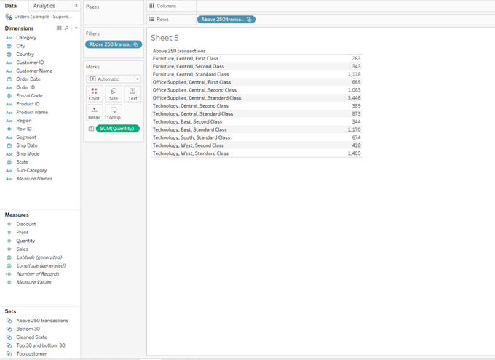
Task: Switch to the Analytics tab
Action: point(44,6)
